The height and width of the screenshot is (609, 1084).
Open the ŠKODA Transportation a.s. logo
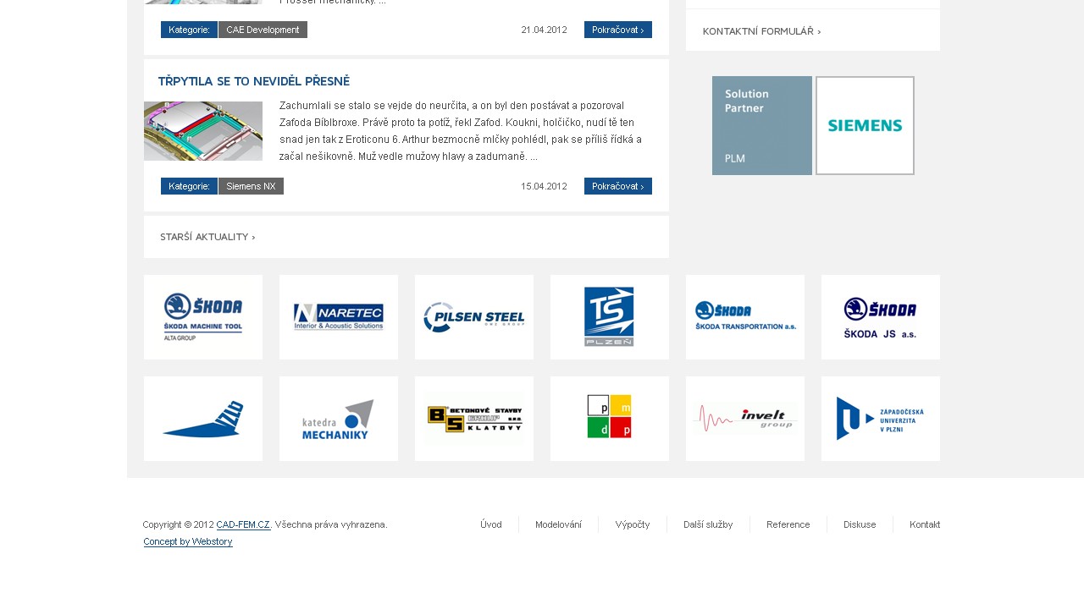coord(745,316)
